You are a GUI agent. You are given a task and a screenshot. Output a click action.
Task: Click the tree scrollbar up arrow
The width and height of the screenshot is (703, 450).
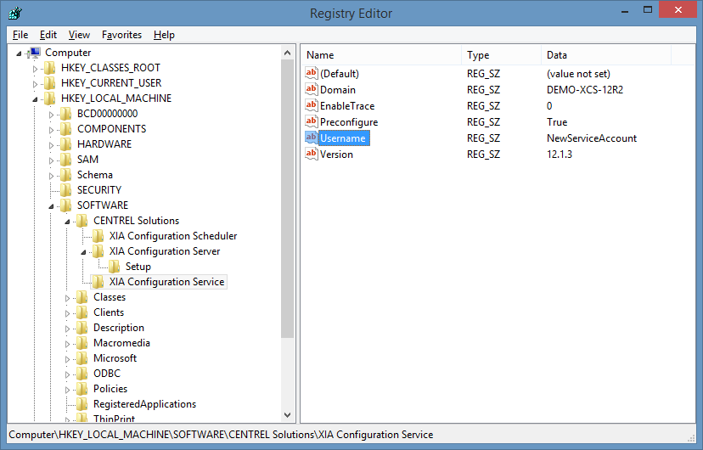[x=287, y=53]
